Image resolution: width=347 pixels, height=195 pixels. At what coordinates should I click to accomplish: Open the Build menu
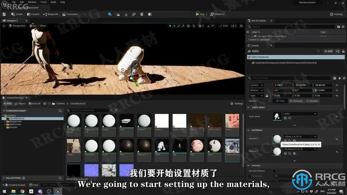(x=53, y=2)
